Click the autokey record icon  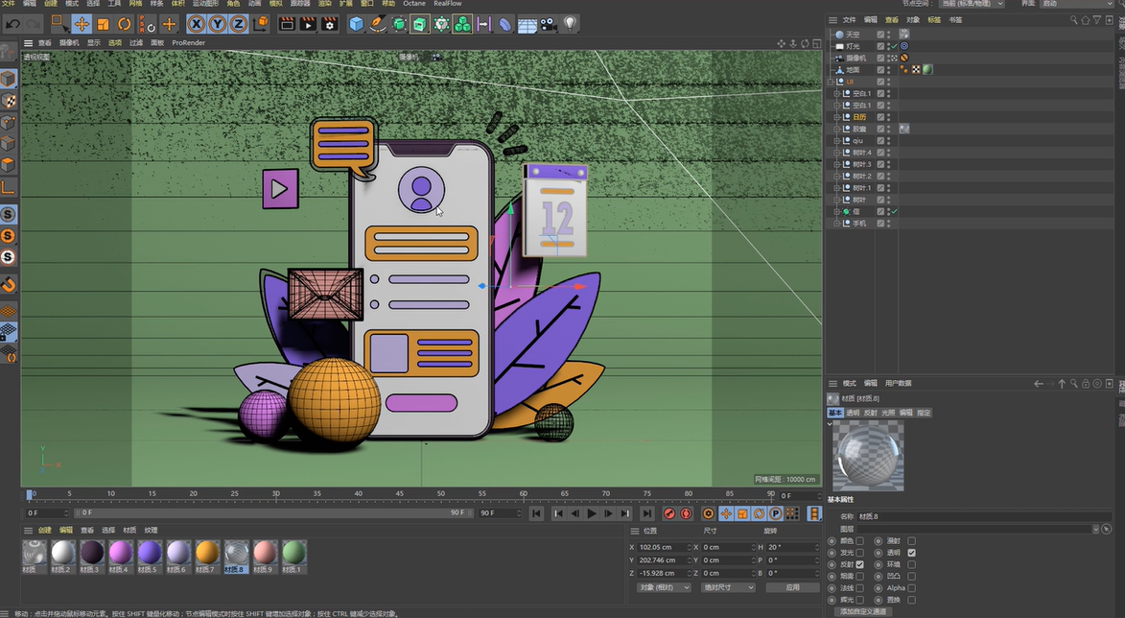click(687, 513)
